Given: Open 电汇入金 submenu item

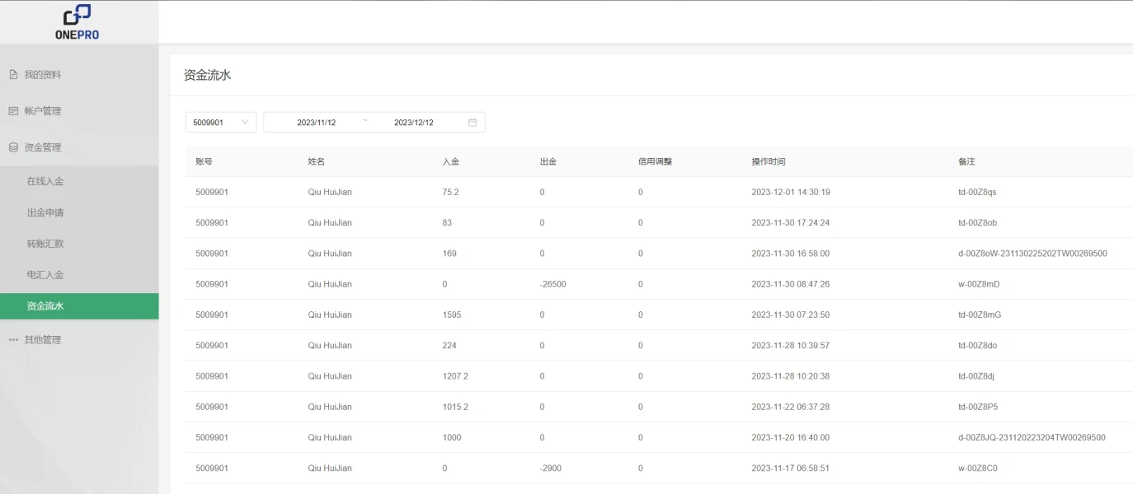Looking at the screenshot, I should [45, 275].
